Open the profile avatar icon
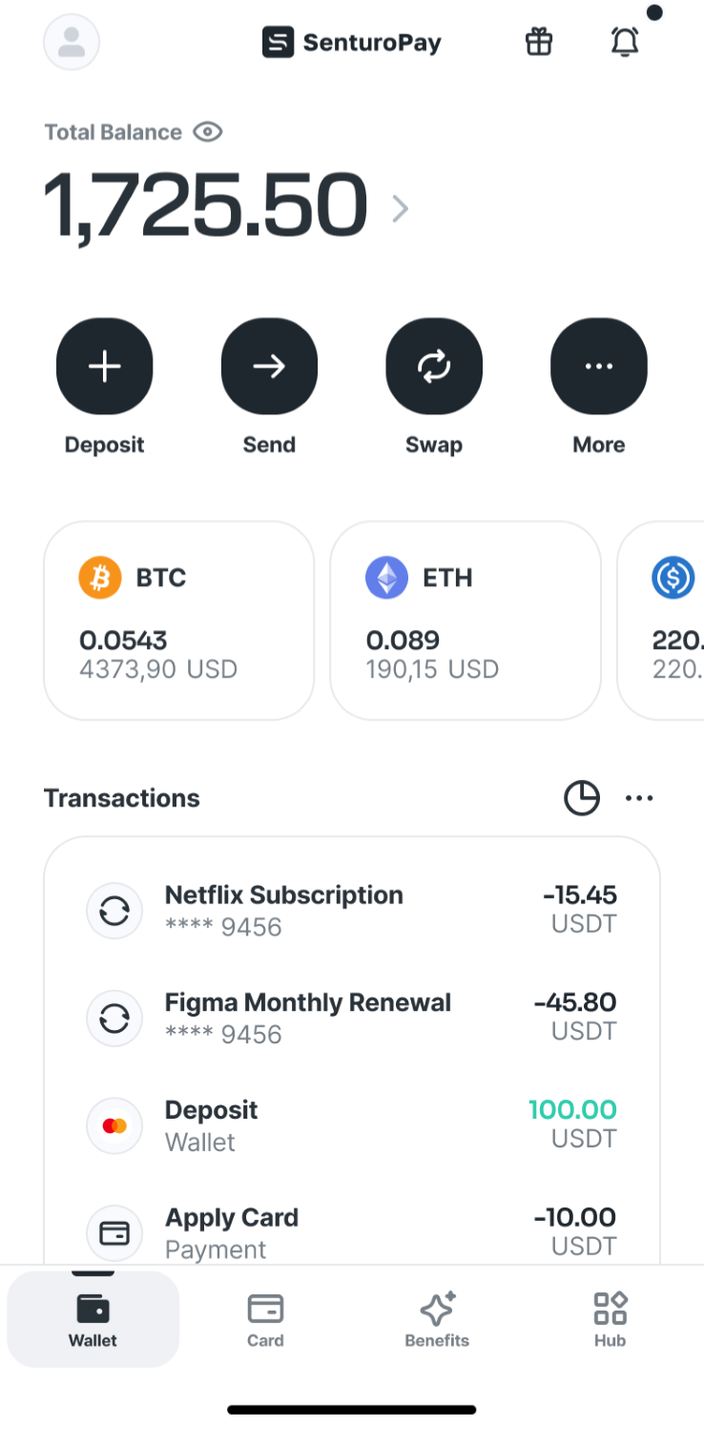Viewport: 704px width, 1429px height. (x=72, y=42)
